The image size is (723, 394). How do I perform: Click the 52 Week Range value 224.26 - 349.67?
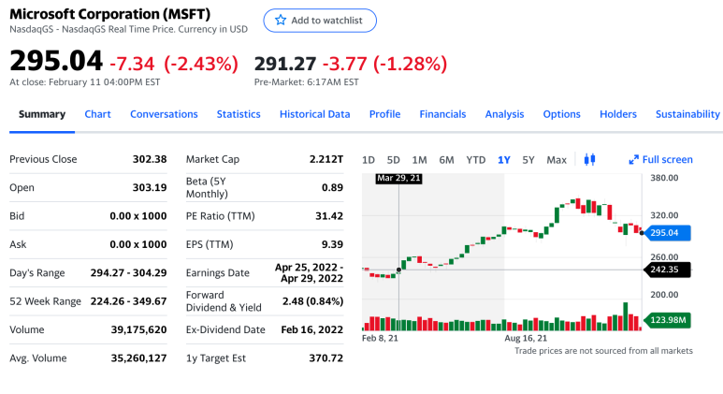tap(129, 301)
